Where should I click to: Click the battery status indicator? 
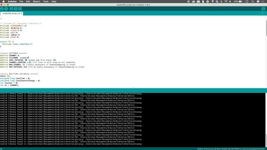pos(238,2)
